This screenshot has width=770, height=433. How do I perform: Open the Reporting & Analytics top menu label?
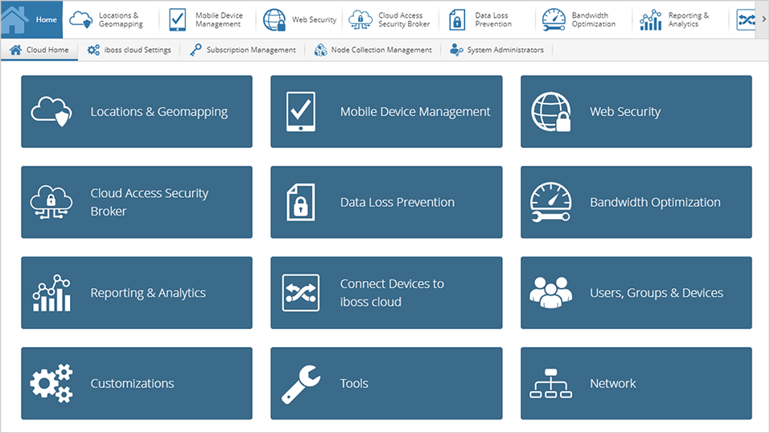click(689, 19)
